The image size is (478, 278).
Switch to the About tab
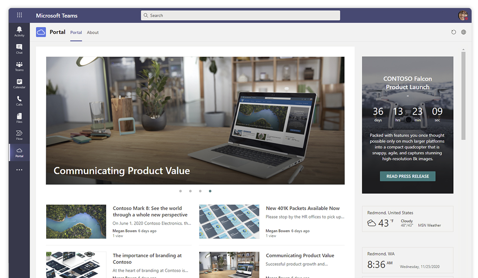coord(93,32)
